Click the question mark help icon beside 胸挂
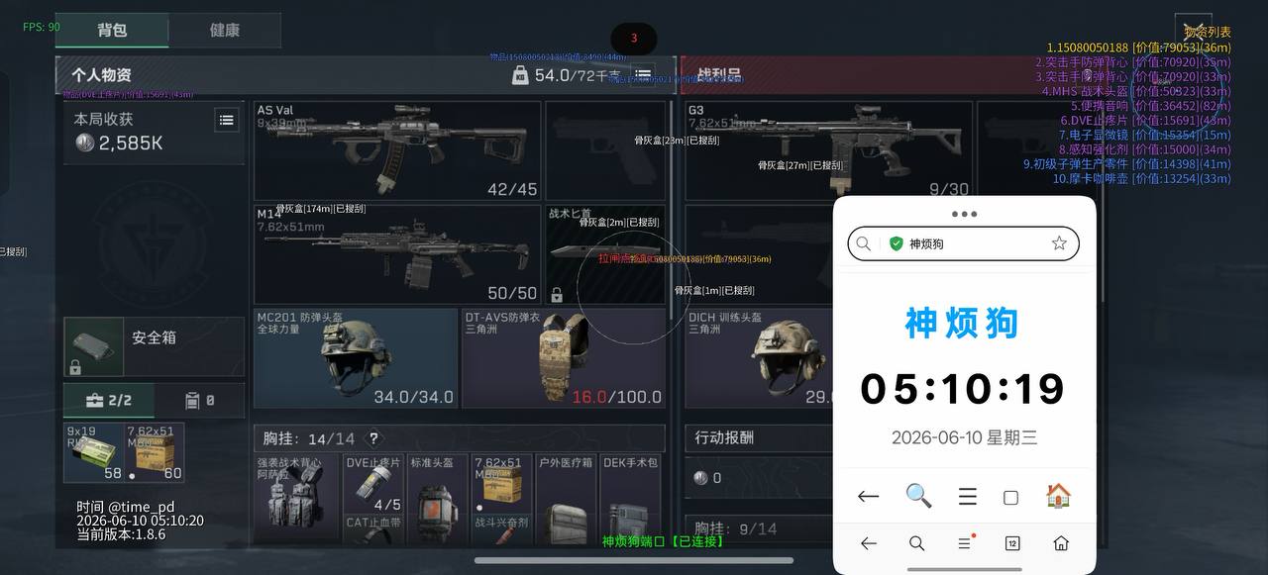This screenshot has height=575, width=1268. click(373, 438)
